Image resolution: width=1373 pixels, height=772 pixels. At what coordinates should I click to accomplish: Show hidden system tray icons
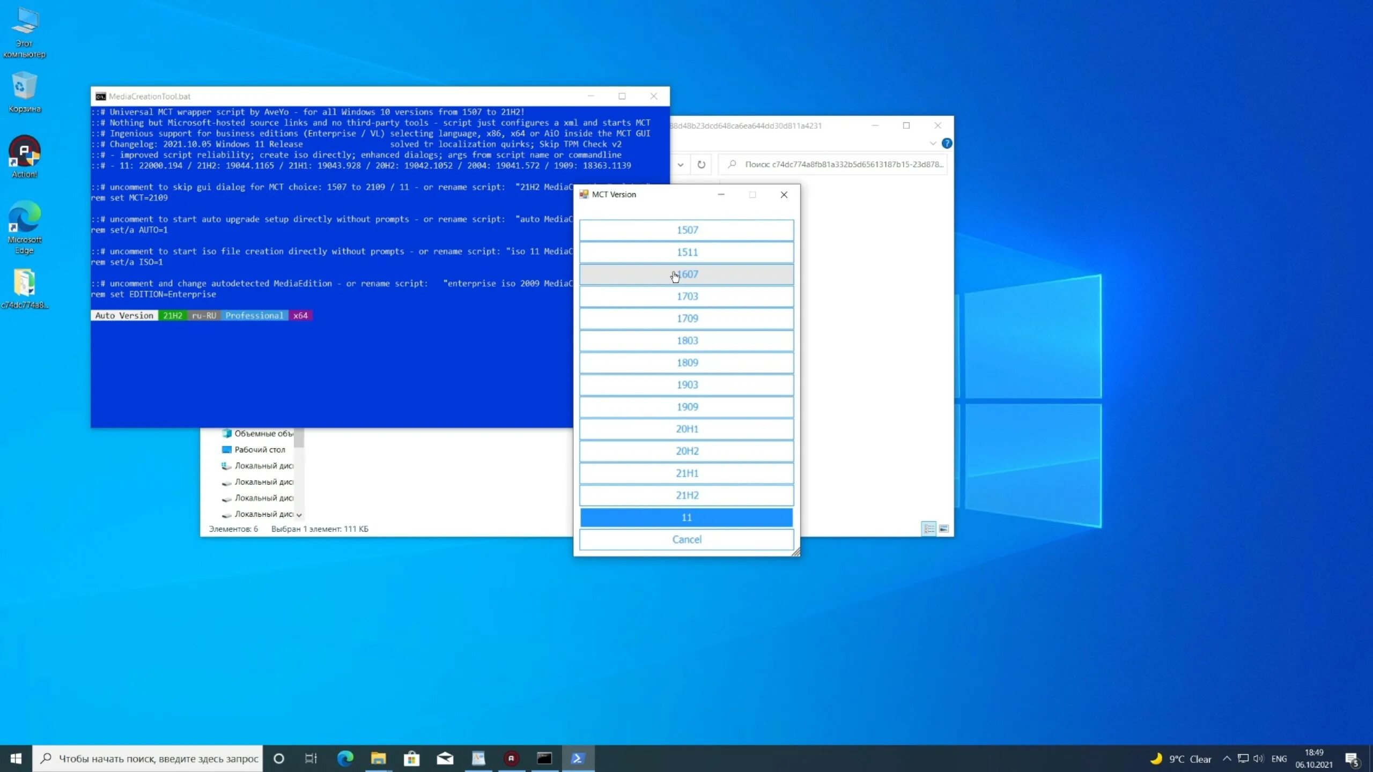click(1227, 758)
